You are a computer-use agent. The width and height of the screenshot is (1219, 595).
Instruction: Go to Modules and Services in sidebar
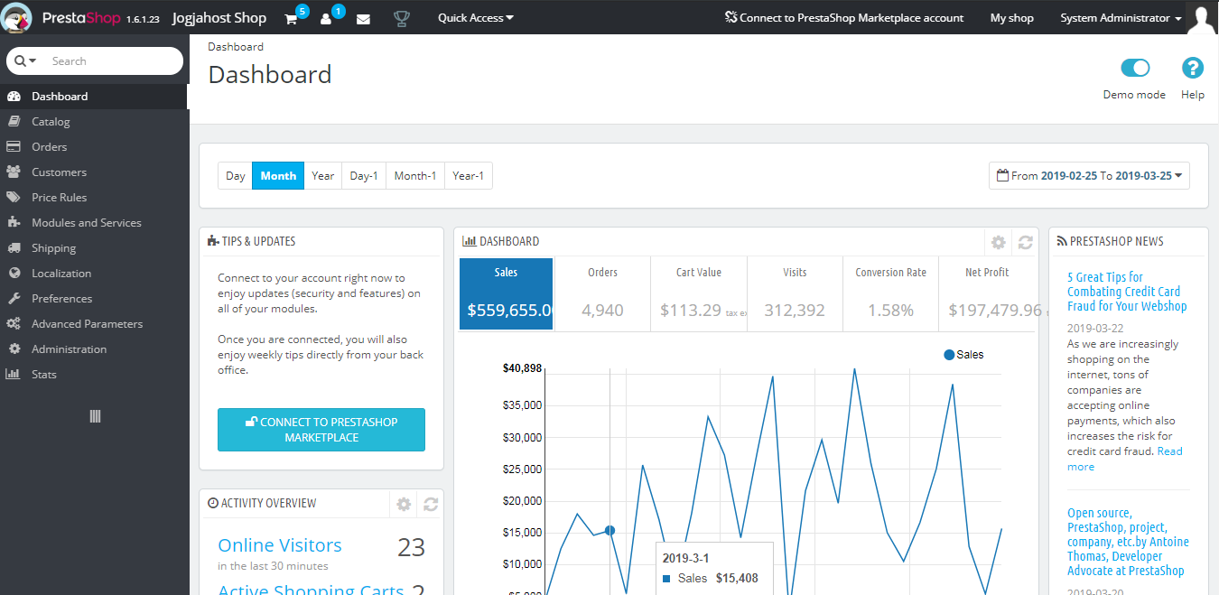[x=87, y=223]
